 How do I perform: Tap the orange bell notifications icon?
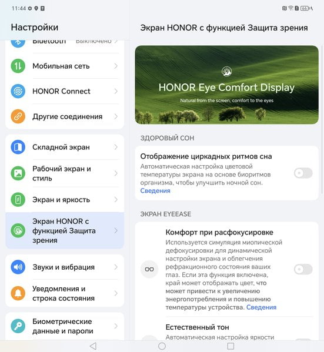[18, 293]
